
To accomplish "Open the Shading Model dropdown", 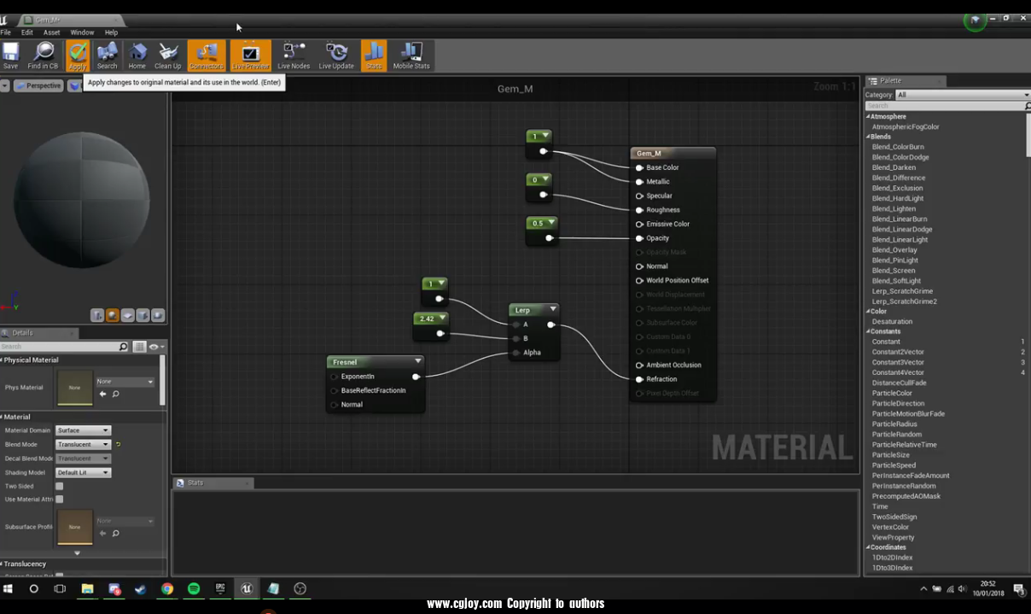I will (x=83, y=472).
